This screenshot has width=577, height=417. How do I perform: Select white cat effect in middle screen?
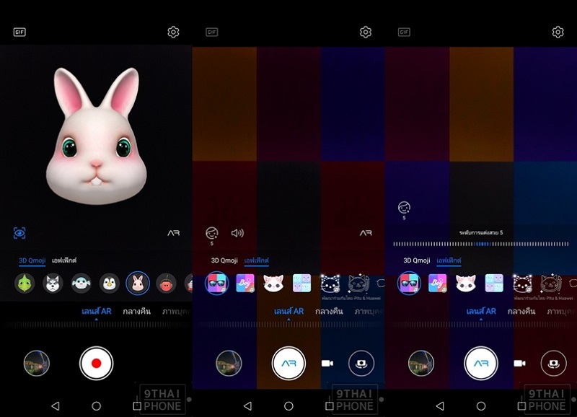(x=273, y=284)
